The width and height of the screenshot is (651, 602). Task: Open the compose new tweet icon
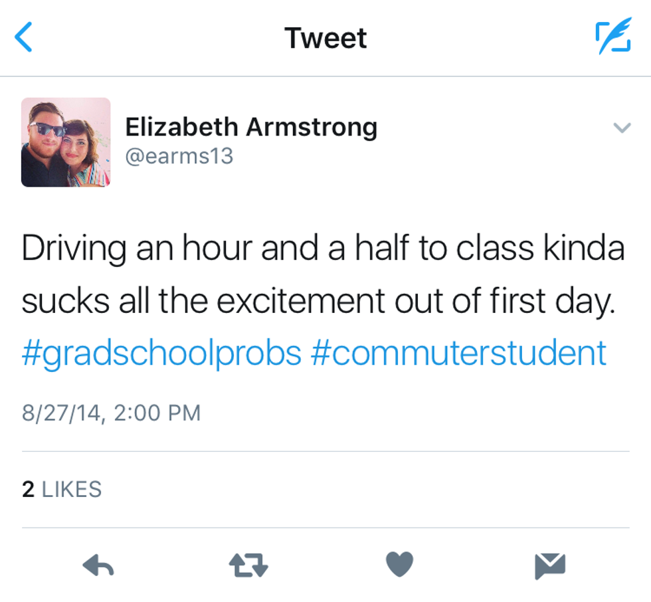click(x=612, y=37)
